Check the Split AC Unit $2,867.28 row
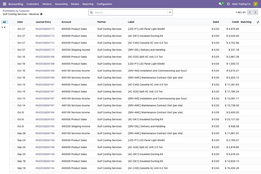The image size is (261, 174). (14, 57)
